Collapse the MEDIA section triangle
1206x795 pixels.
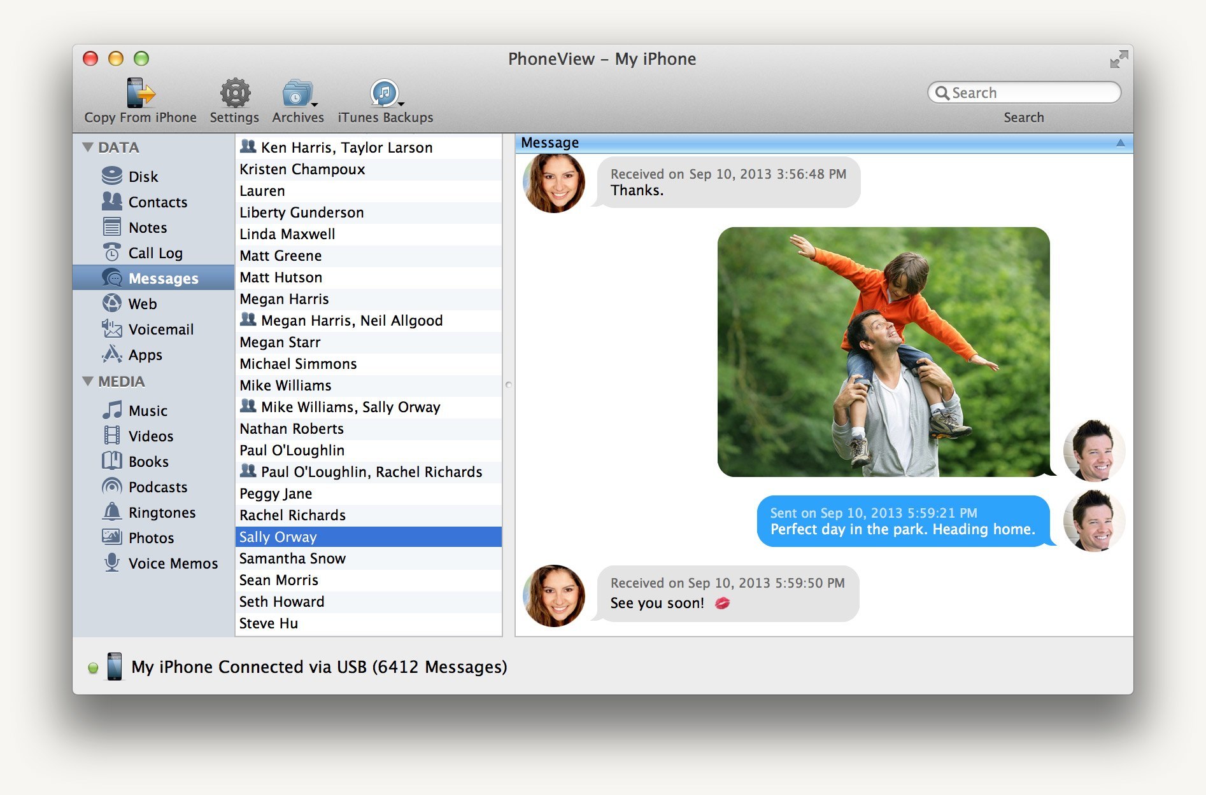pos(88,382)
